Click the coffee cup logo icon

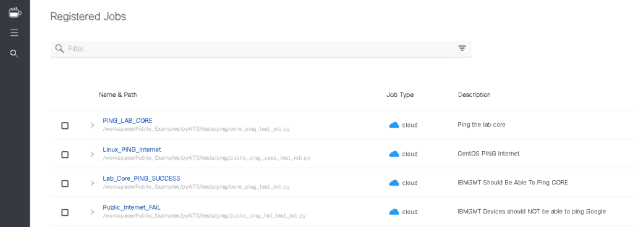click(15, 12)
